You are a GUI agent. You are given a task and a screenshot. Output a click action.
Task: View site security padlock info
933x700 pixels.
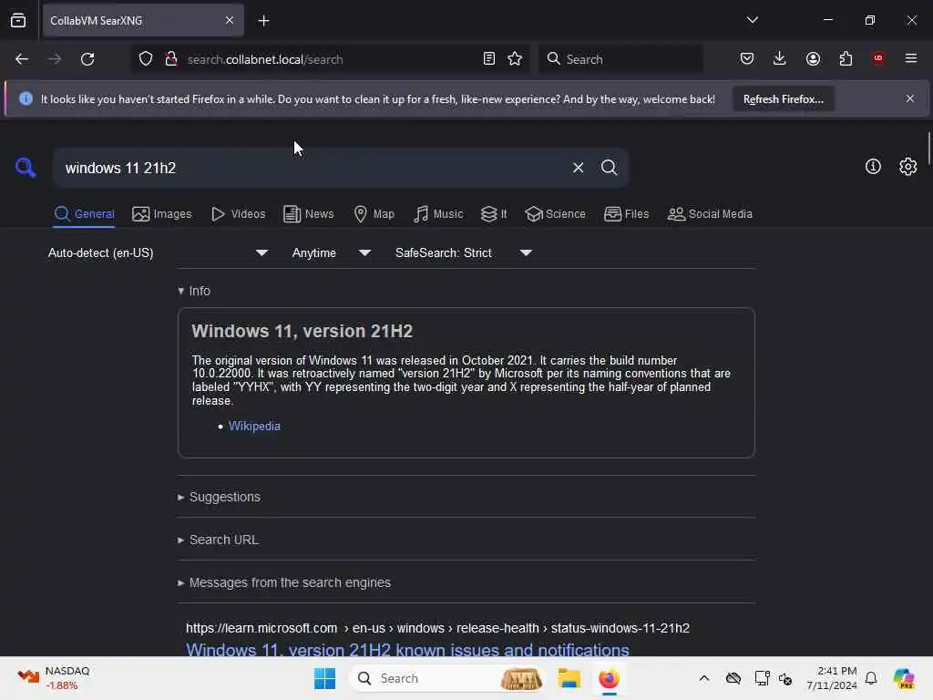[171, 58]
